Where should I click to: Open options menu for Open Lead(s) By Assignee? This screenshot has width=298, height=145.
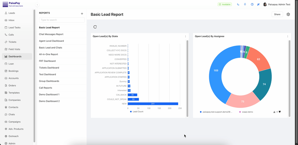[x=288, y=36]
